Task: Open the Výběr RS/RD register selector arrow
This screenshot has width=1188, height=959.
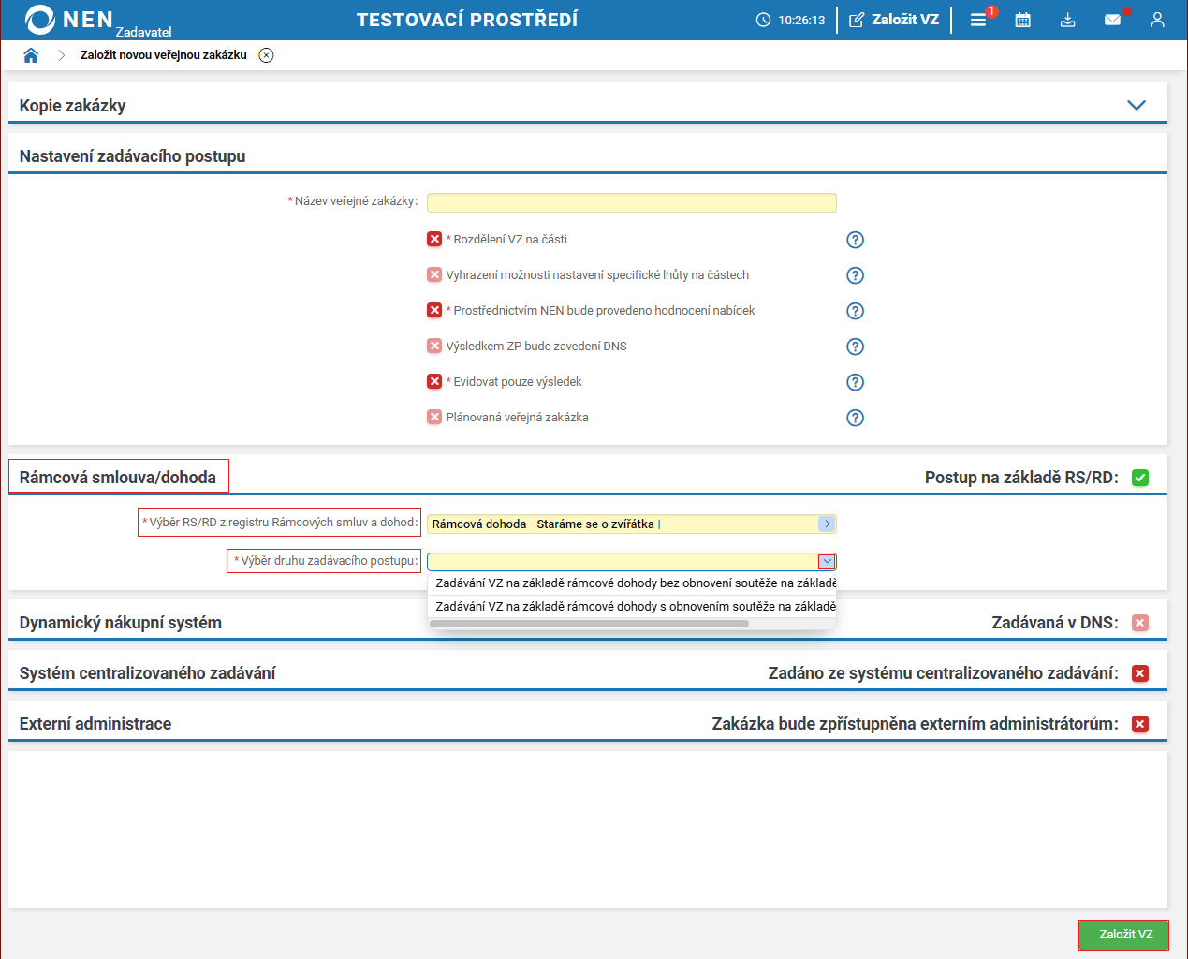Action: click(x=827, y=524)
